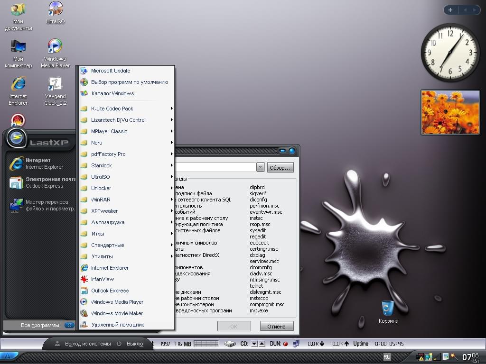
Task: Select Выбор программ по умолчанию
Action: tap(127, 82)
